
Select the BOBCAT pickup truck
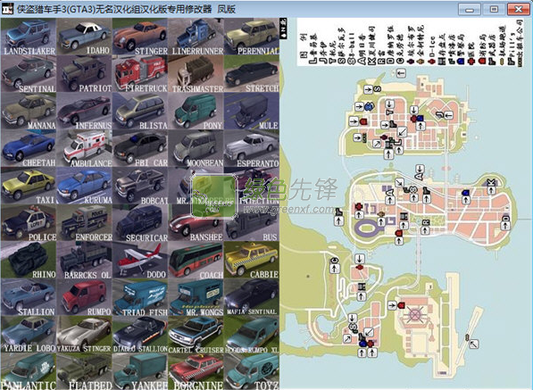coord(140,186)
